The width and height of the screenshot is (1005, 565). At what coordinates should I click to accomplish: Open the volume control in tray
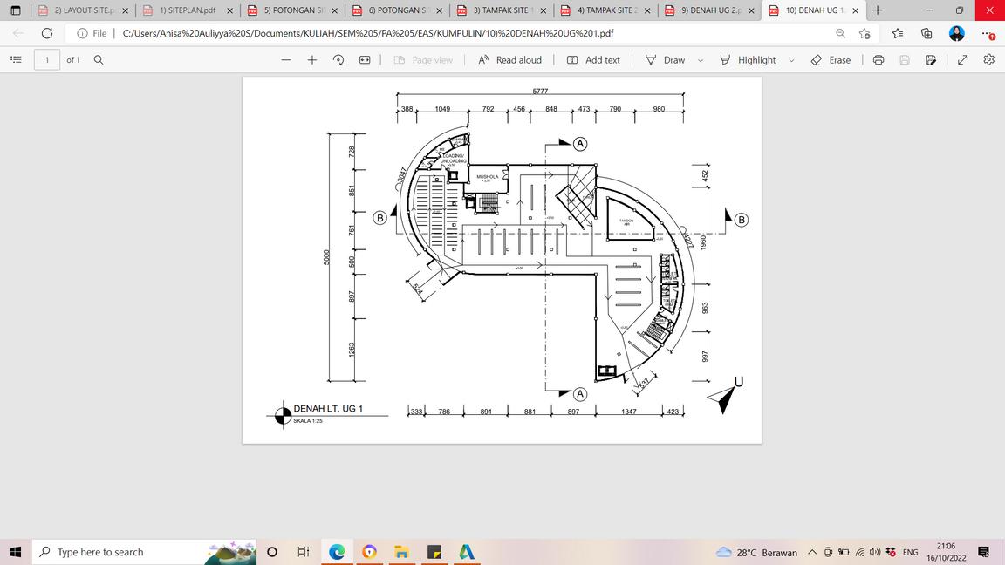(875, 552)
